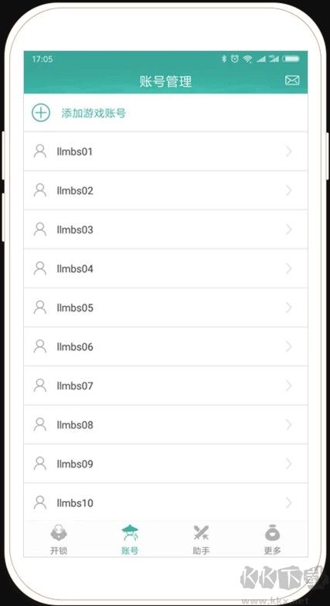Image resolution: width=330 pixels, height=606 pixels.
Task: Tap the 开锁 unlock tab icon
Action: 59,533
